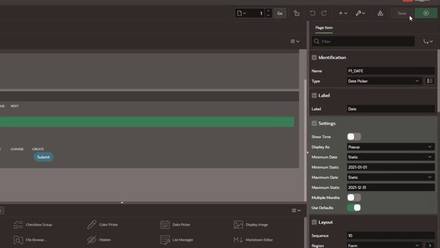The width and height of the screenshot is (440, 248).
Task: Click the Undo icon
Action: pos(312,13)
